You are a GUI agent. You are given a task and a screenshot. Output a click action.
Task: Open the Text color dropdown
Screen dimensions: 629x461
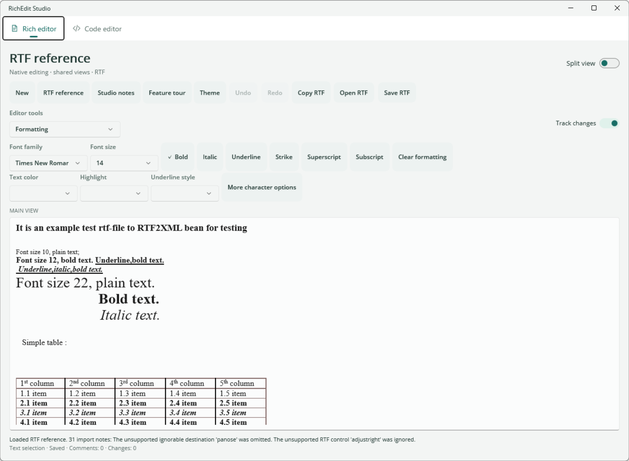[x=43, y=193]
